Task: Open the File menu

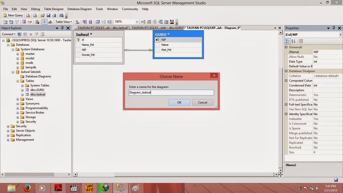Action: click(6, 9)
